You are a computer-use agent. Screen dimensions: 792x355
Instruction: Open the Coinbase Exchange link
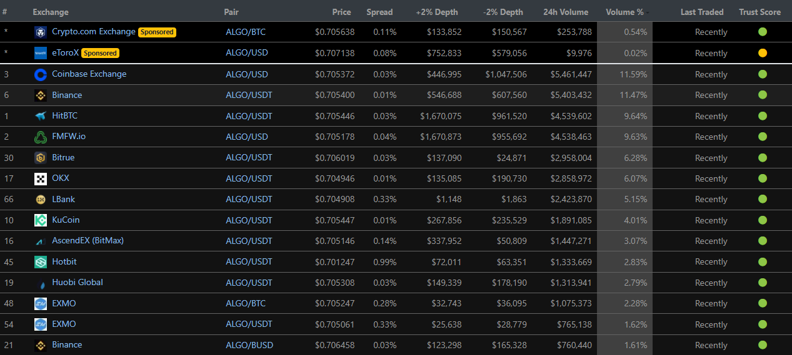click(89, 74)
